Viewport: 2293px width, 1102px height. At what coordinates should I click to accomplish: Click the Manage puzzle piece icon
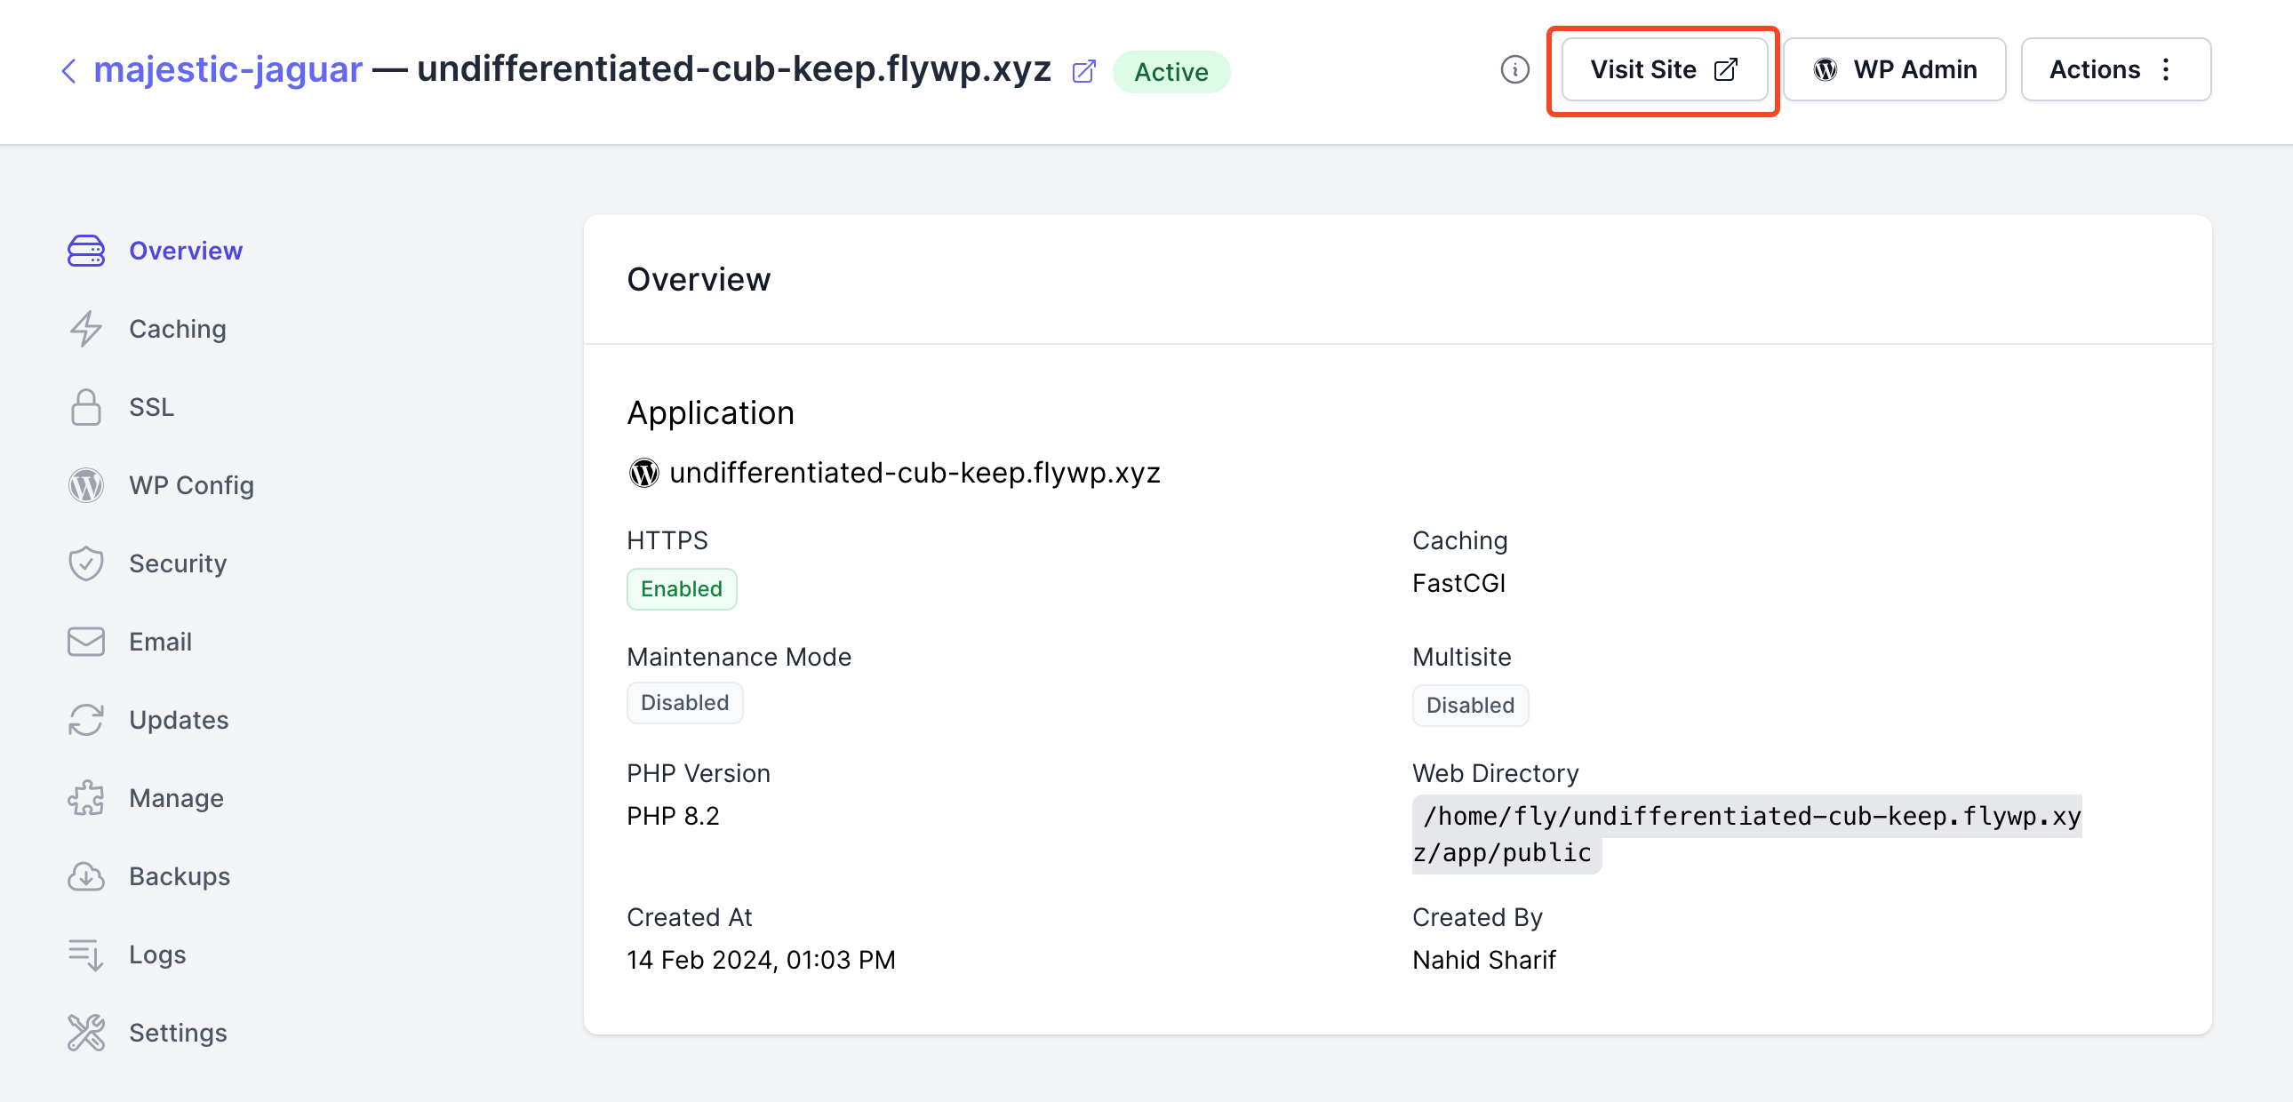pos(86,798)
